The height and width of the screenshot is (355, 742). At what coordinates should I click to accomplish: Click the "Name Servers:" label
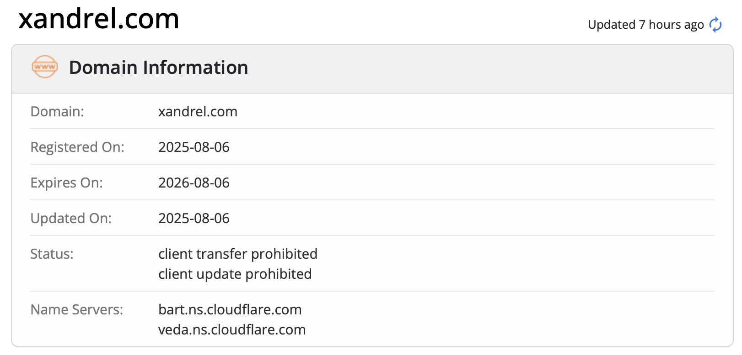pyautogui.click(x=76, y=310)
